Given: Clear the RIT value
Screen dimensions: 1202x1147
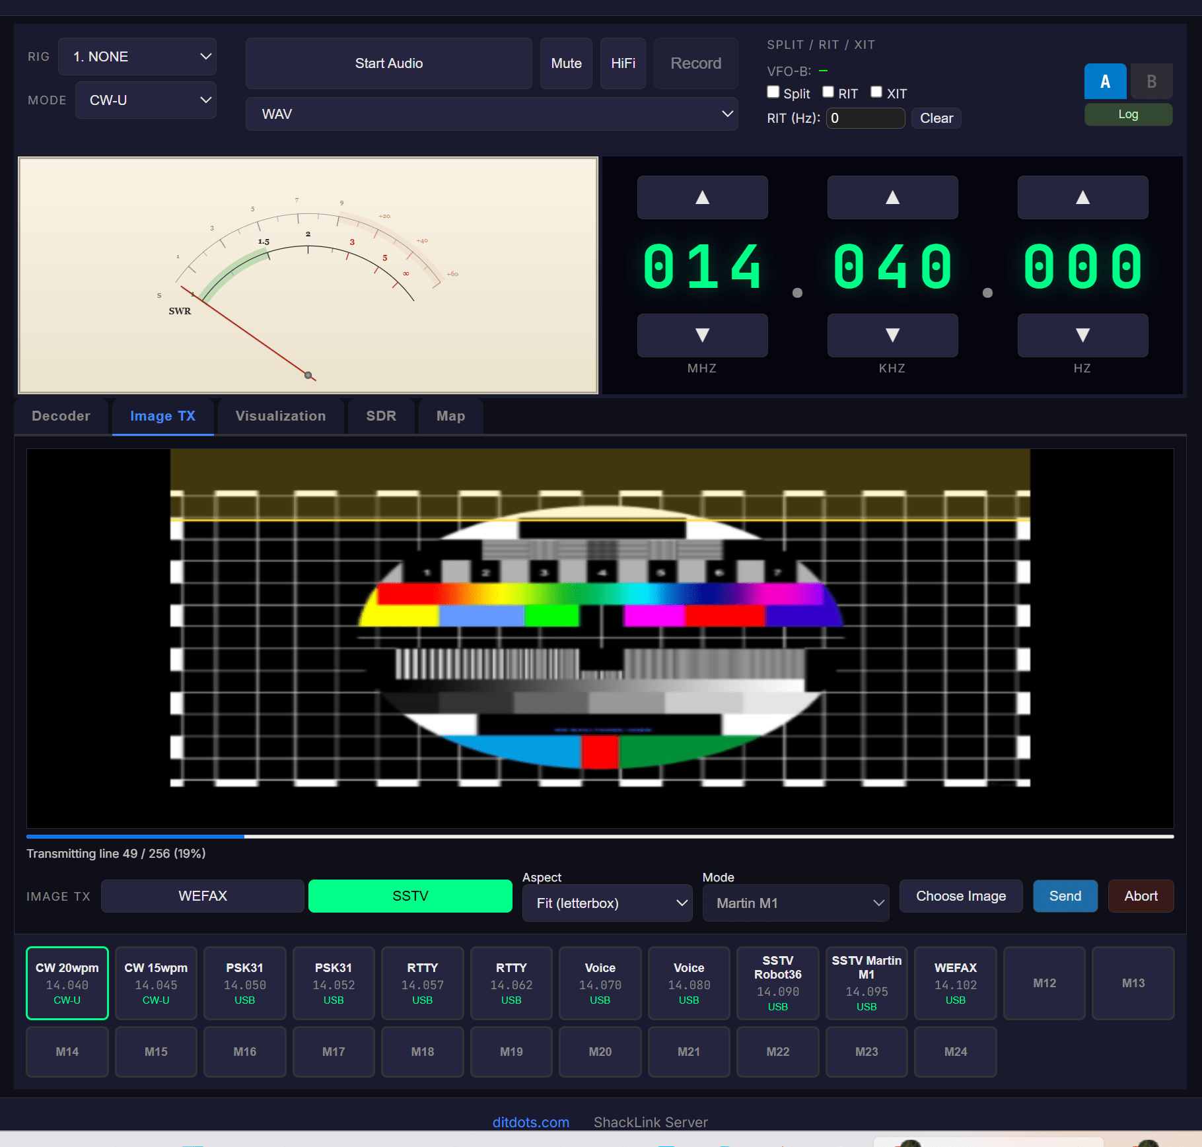Looking at the screenshot, I should pos(937,118).
